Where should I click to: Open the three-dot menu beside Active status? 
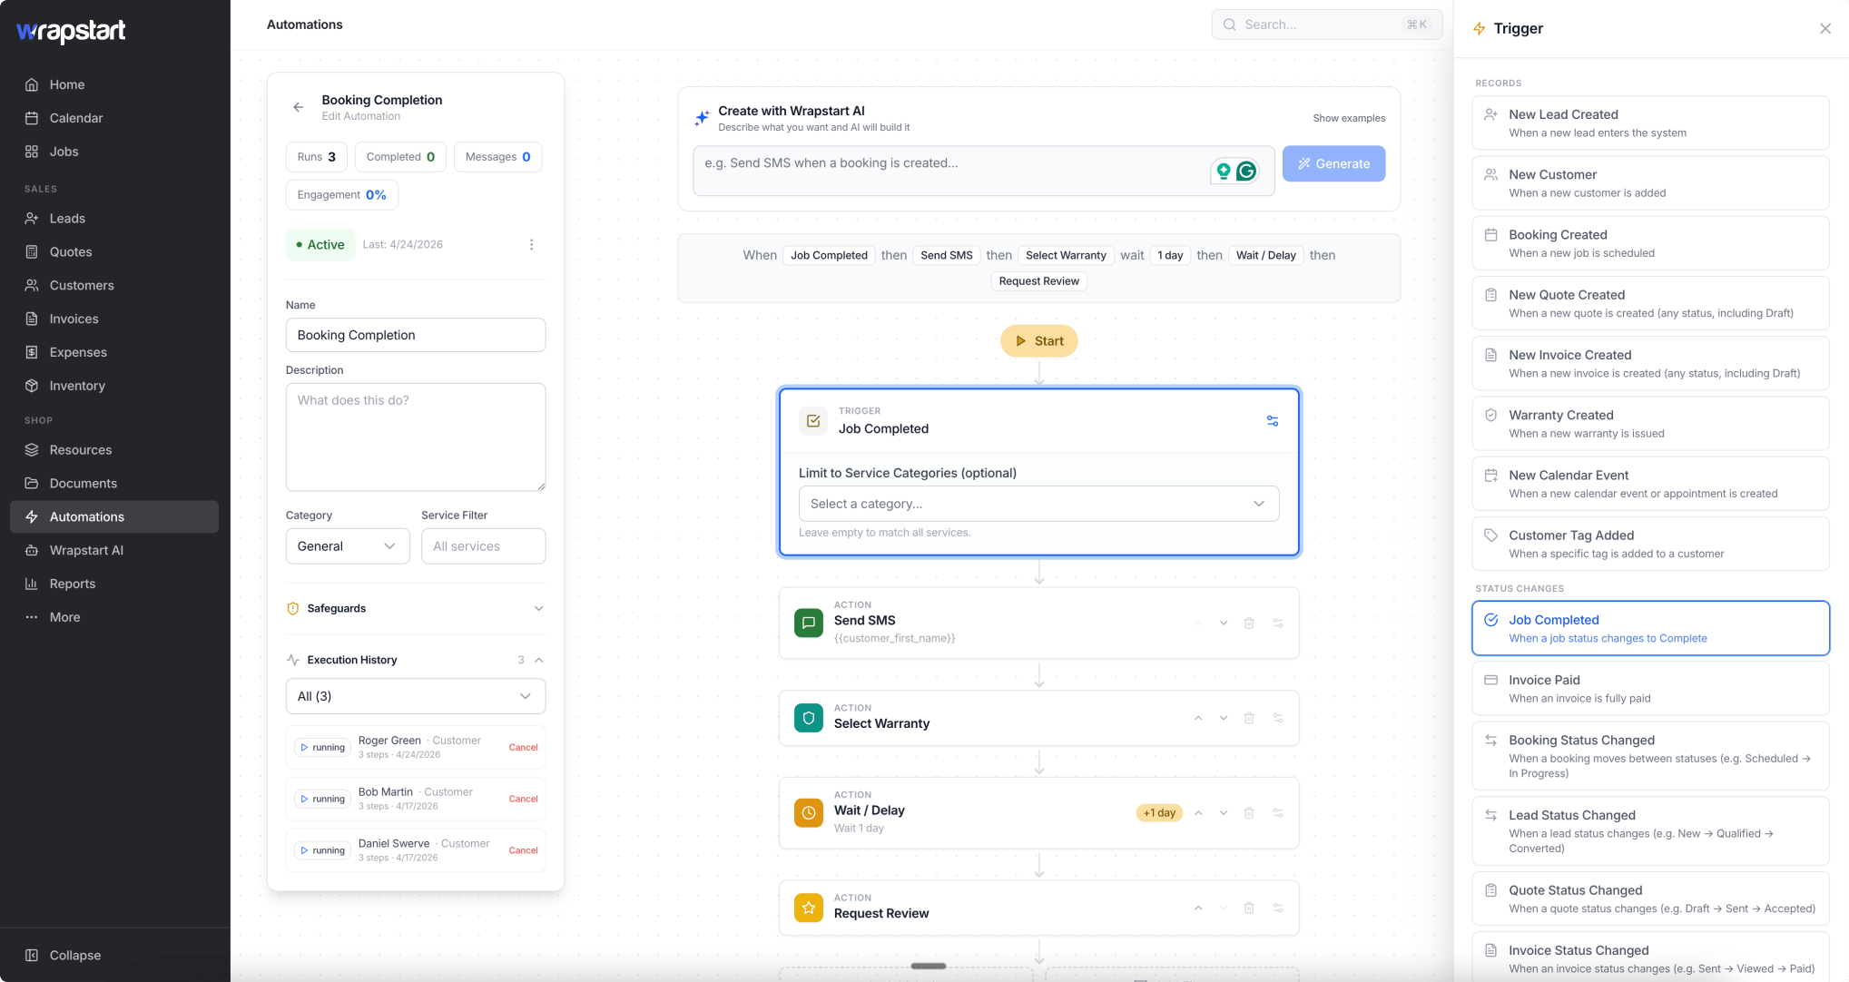coord(532,245)
